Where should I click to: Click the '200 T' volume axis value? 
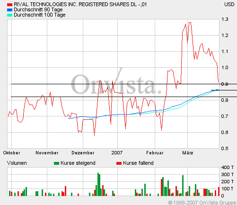228,181
